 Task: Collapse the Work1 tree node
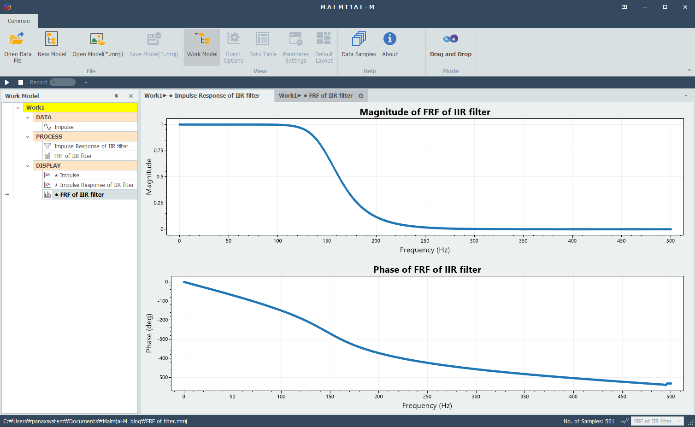18,108
